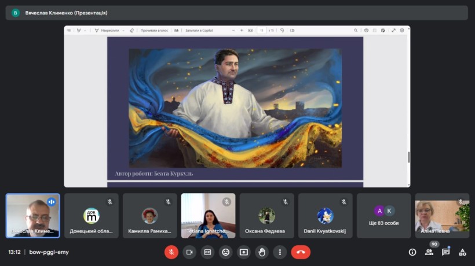The height and width of the screenshot is (266, 475).
Task: Select Tetiana Ignatche... video tile
Action: click(x=208, y=216)
